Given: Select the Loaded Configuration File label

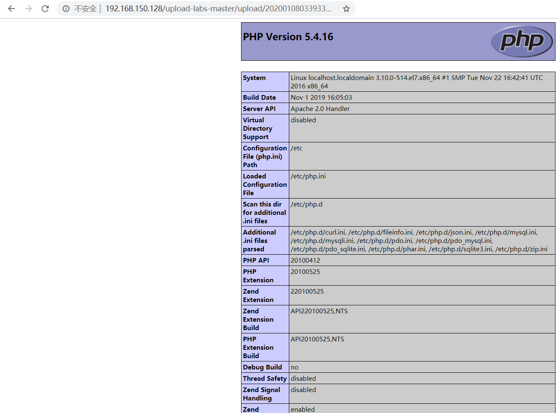Looking at the screenshot, I should click(265, 185).
